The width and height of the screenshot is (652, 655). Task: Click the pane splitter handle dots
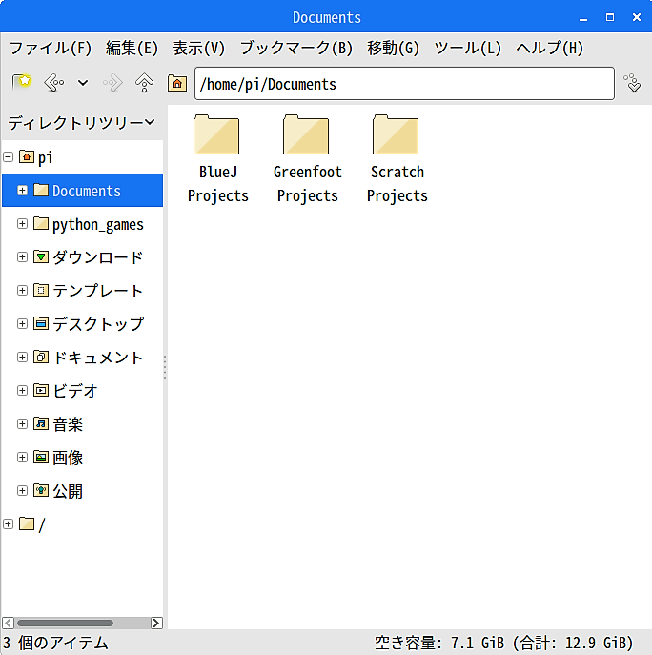(x=165, y=367)
